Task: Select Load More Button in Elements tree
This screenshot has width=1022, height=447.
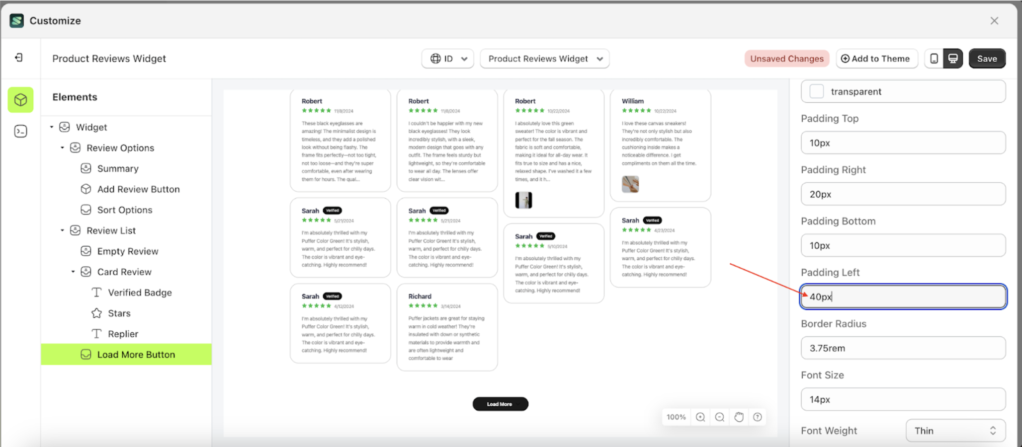Action: tap(136, 354)
